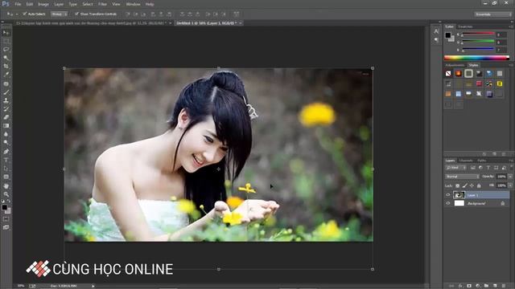Click the foreground color in Color panel
515x289 pixels.
[x=448, y=35]
